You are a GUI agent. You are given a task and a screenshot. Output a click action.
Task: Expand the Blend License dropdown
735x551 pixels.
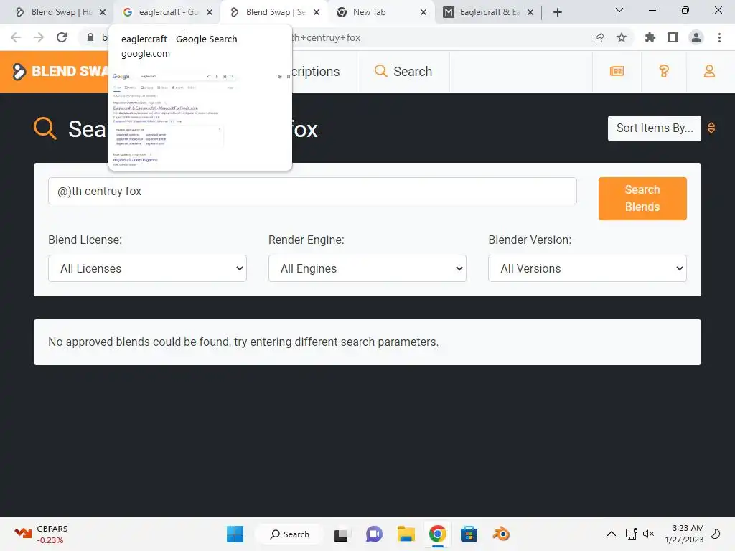coord(147,268)
